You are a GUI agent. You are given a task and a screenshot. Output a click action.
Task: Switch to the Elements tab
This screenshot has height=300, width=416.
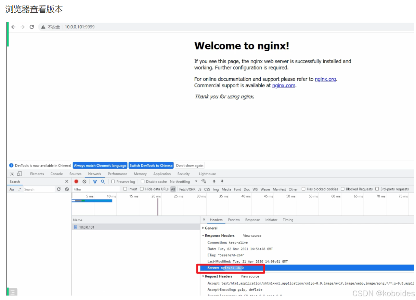click(x=37, y=174)
